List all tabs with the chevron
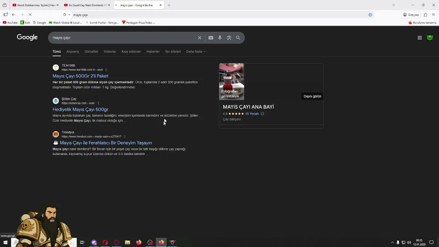439x247 pixels. tap(393, 5)
